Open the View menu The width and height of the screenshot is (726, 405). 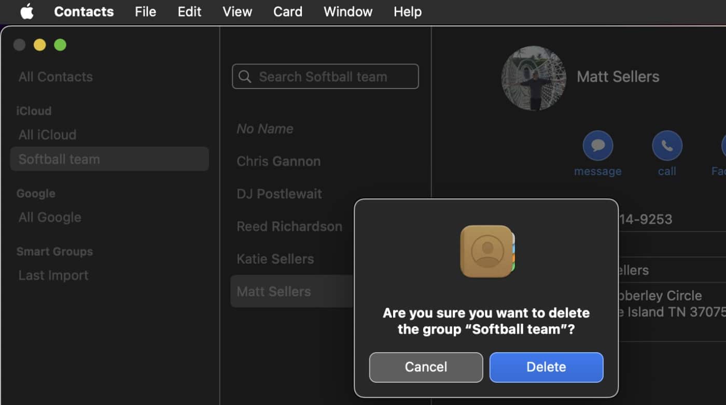click(237, 11)
